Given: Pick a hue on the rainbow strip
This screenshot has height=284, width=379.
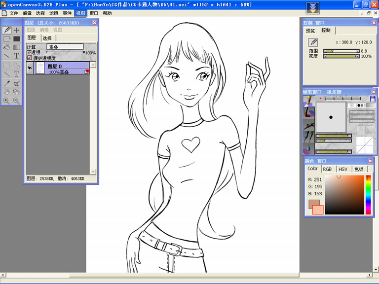Looking at the screenshot, I should tap(368, 195).
